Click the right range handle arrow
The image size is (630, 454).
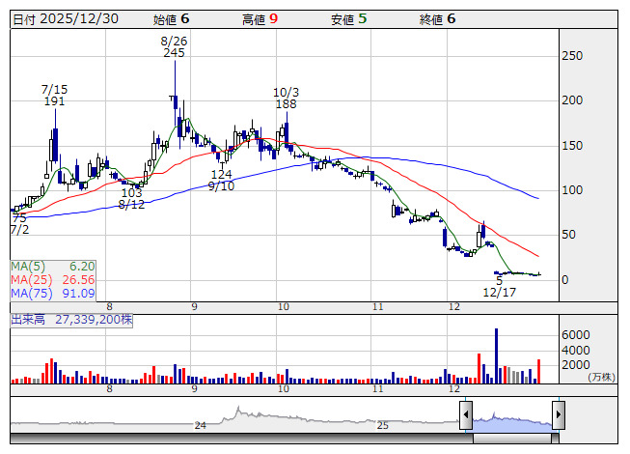558,416
